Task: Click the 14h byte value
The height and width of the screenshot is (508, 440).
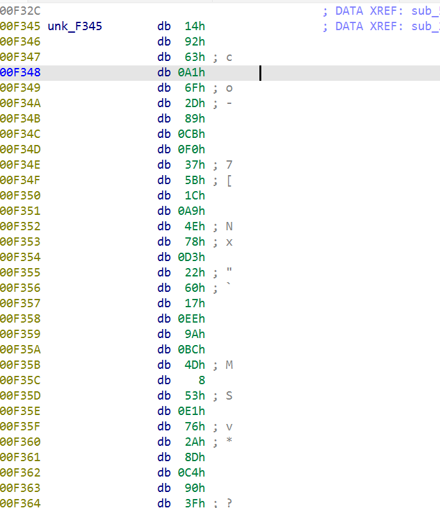Action: tap(195, 26)
